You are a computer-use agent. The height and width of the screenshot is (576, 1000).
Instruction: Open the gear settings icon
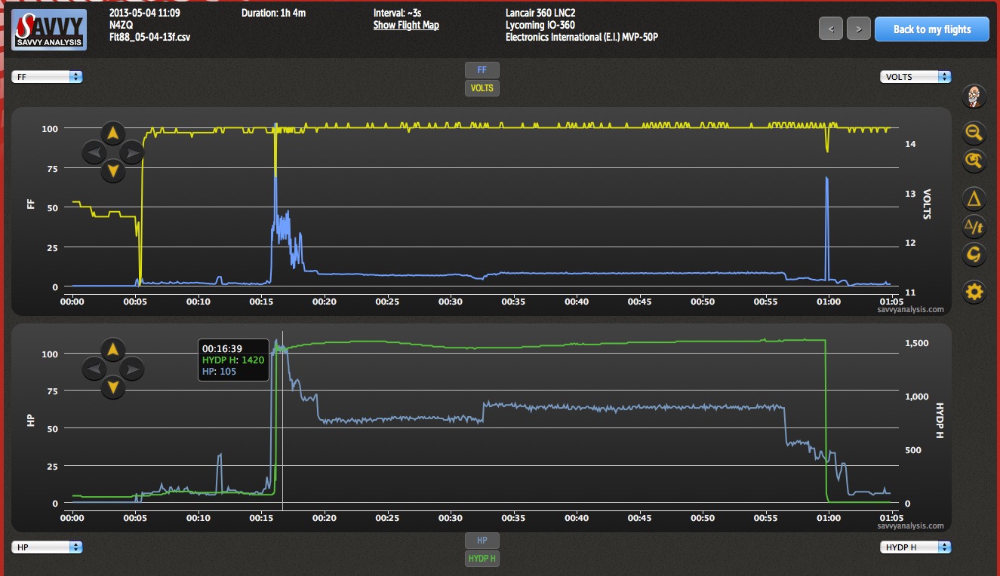[974, 292]
